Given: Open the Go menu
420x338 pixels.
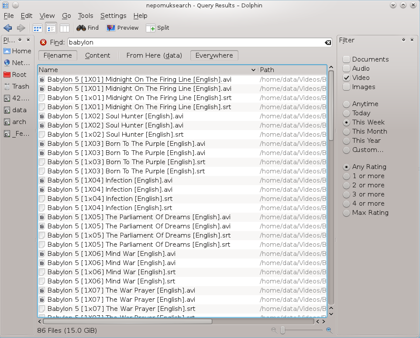Looking at the screenshot, I should point(66,16).
